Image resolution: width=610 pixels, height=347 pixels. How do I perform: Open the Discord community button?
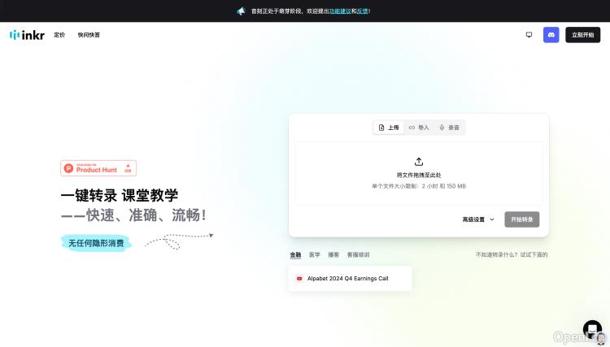pyautogui.click(x=551, y=35)
